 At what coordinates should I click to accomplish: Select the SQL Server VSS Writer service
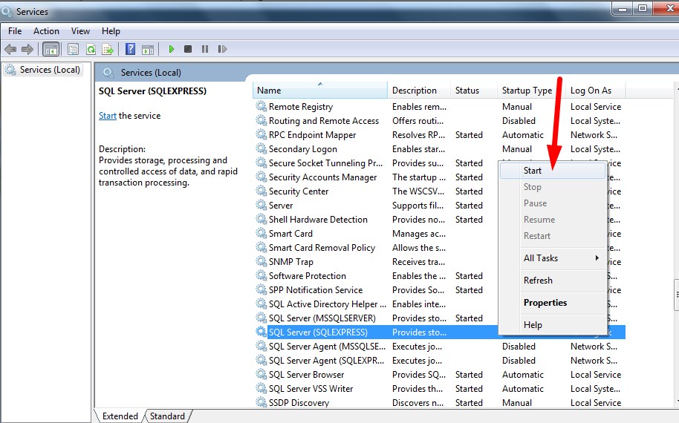(x=311, y=388)
